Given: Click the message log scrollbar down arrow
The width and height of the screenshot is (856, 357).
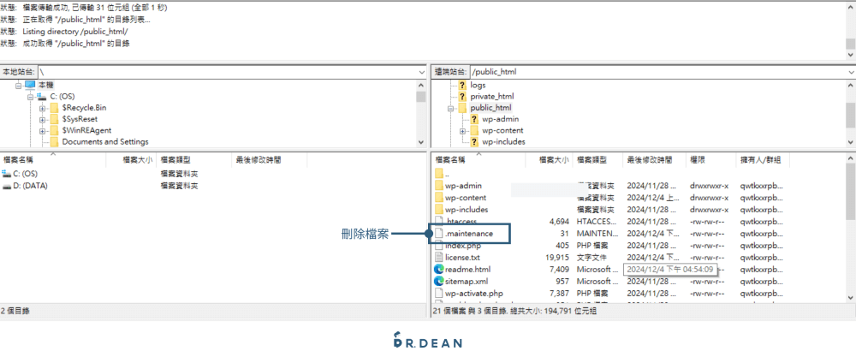Looking at the screenshot, I should (x=851, y=55).
